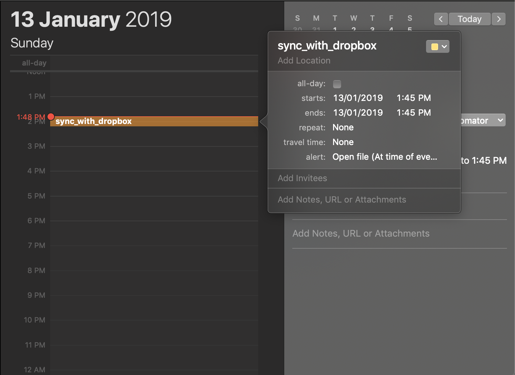Click the 'Sunday' day label
Image resolution: width=515 pixels, height=375 pixels.
(32, 43)
